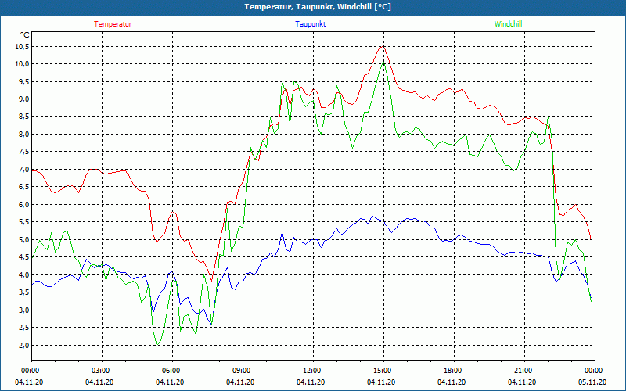Viewport: 626px width, 391px height.
Task: Click the 8,0 y-axis value
Action: coord(24,135)
